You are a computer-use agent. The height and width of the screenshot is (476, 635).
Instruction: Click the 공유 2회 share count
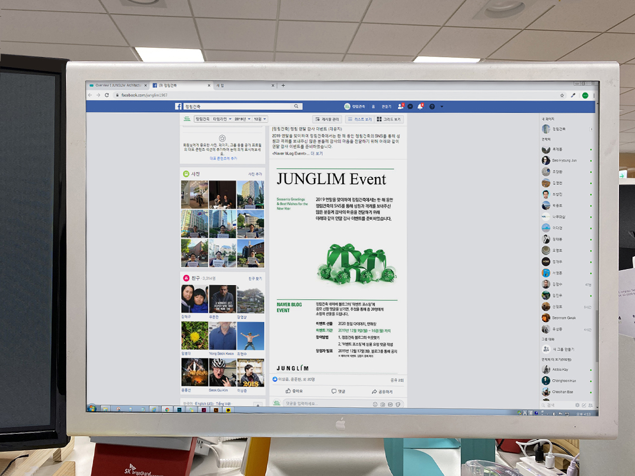[397, 380]
